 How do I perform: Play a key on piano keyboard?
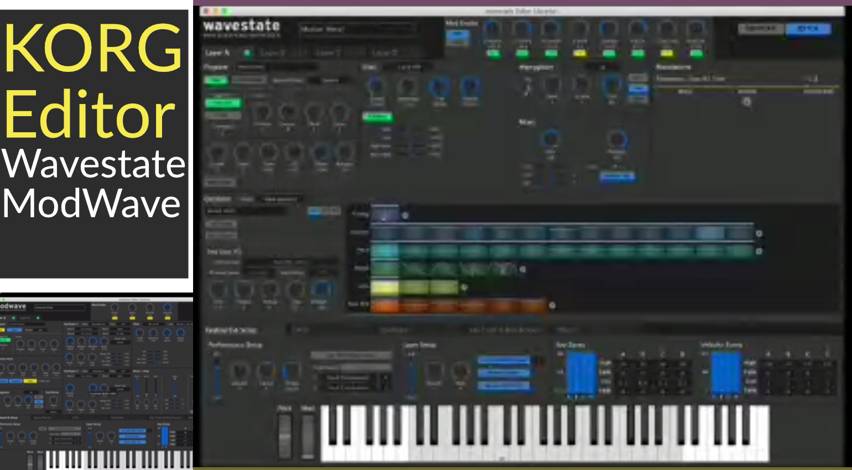click(545, 434)
